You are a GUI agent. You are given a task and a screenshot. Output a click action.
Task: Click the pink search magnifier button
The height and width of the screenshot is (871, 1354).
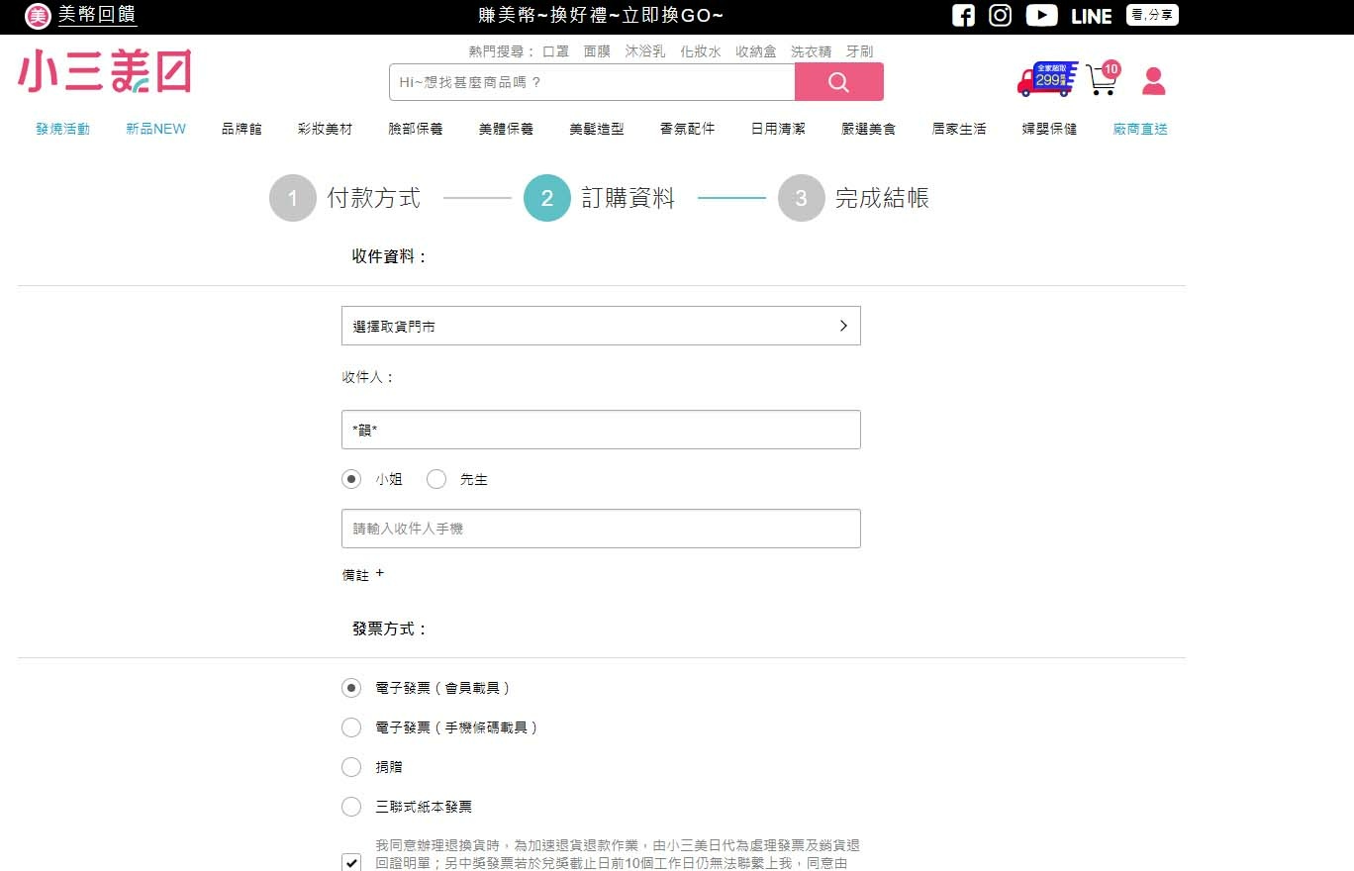[x=838, y=82]
